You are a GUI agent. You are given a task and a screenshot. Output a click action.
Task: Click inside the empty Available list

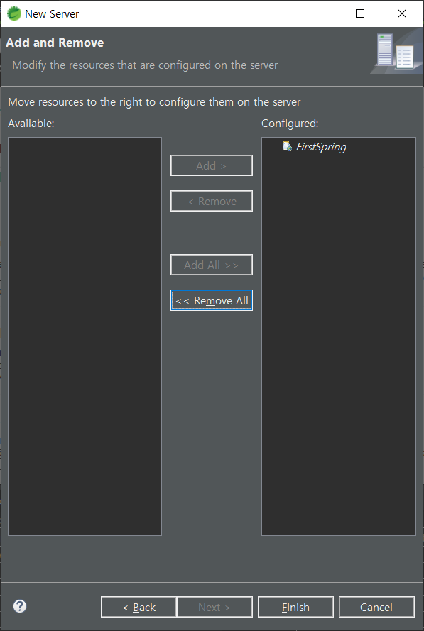pyautogui.click(x=85, y=336)
